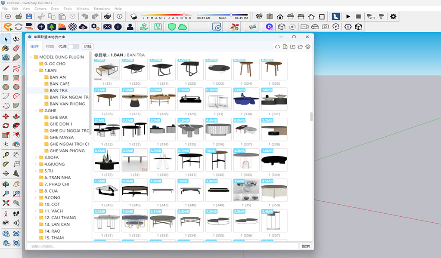Open the asset library settings gear

(308, 46)
